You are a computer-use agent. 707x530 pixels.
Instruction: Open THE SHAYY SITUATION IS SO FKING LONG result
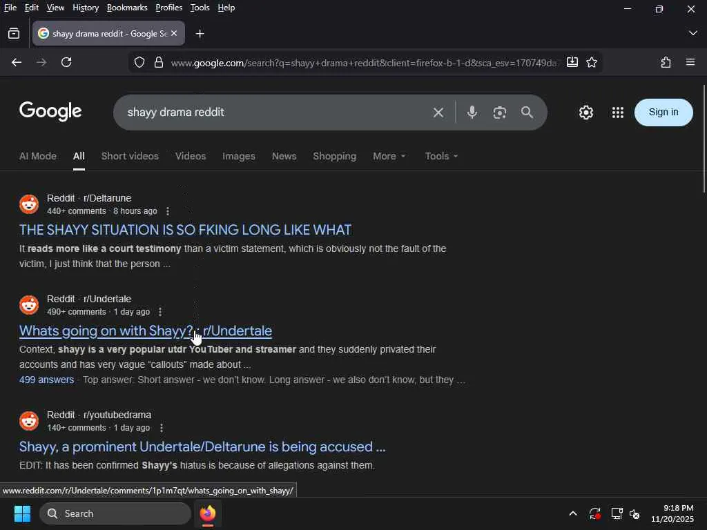coord(185,230)
